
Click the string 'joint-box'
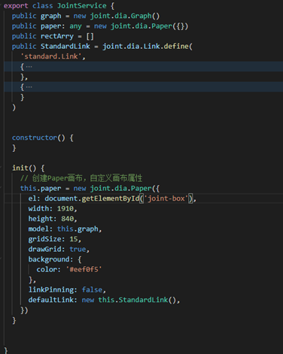[x=166, y=198]
